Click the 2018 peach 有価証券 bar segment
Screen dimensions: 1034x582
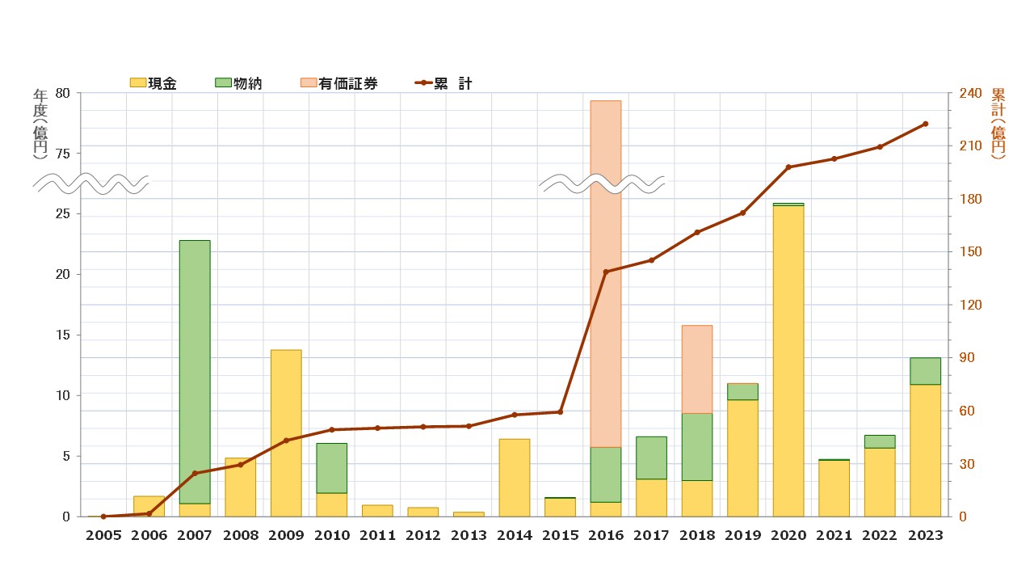tap(697, 369)
